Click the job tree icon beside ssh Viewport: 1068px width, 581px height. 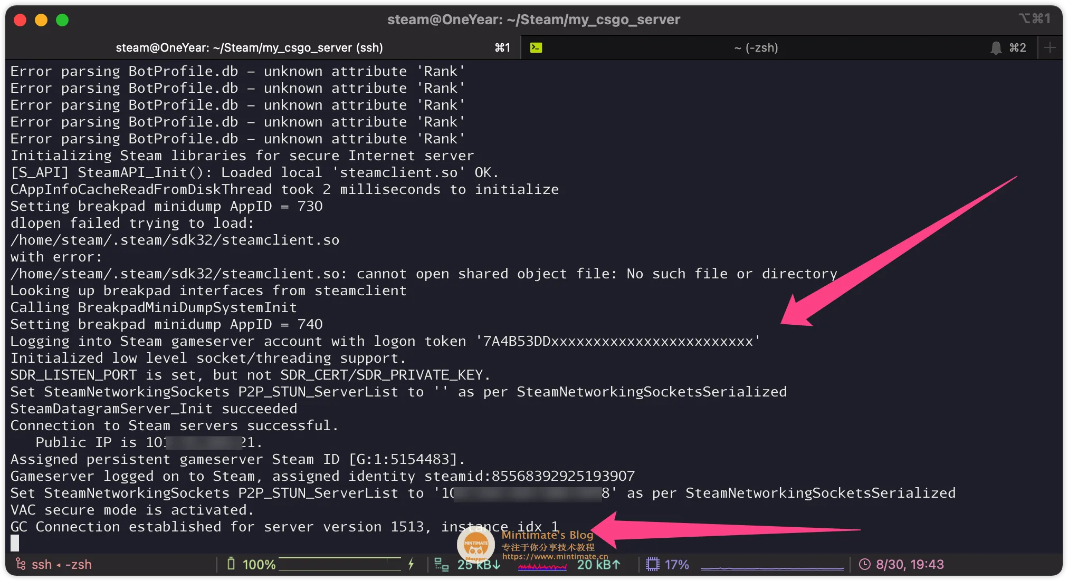(21, 564)
